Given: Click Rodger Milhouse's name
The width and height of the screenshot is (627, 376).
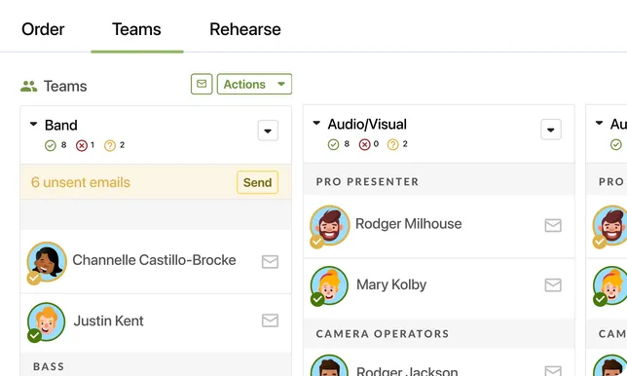Looking at the screenshot, I should pos(408,224).
